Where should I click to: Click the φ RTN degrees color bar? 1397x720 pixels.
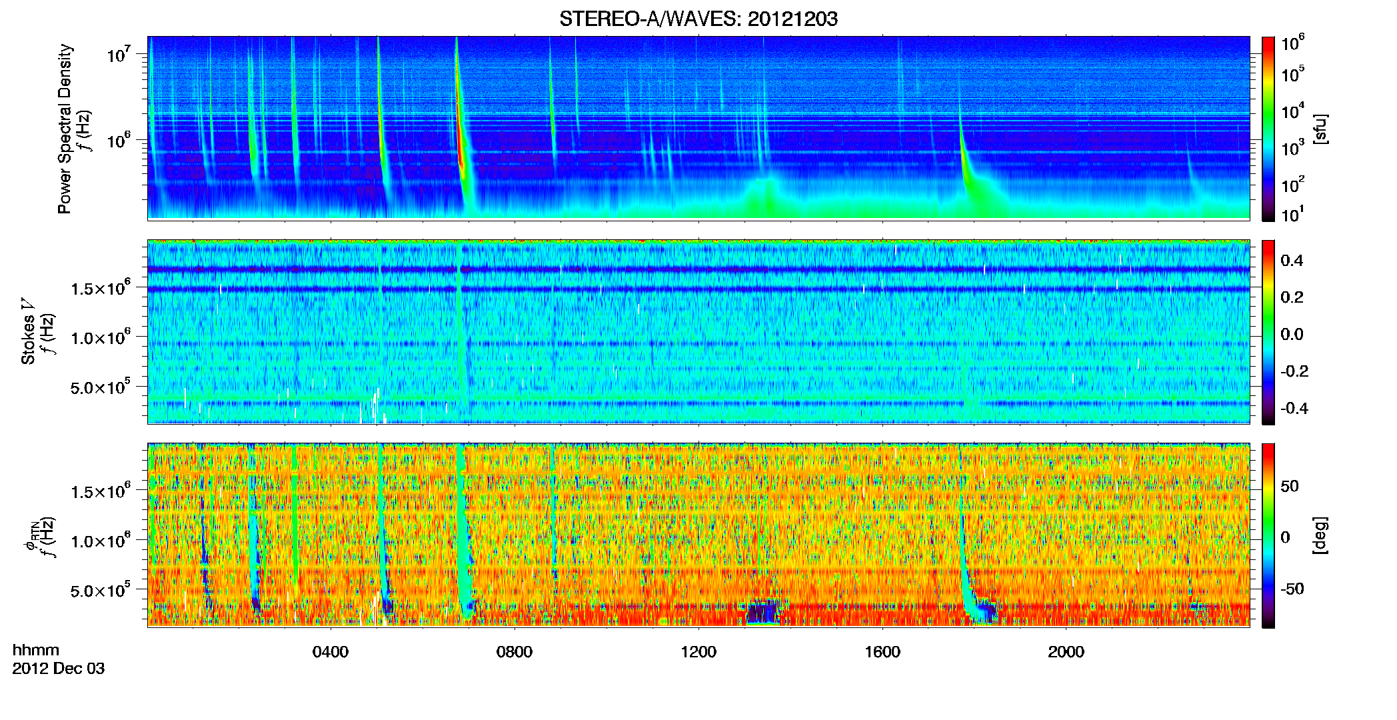coord(1268,535)
